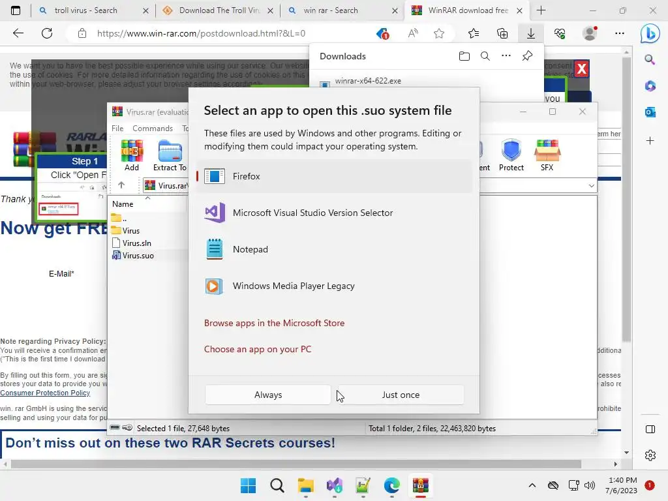Search downloads in Downloads panel
668x501 pixels.
[x=485, y=56]
